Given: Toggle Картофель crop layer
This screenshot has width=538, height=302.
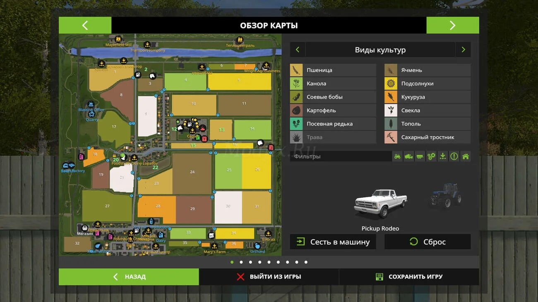Looking at the screenshot, I should tap(333, 110).
